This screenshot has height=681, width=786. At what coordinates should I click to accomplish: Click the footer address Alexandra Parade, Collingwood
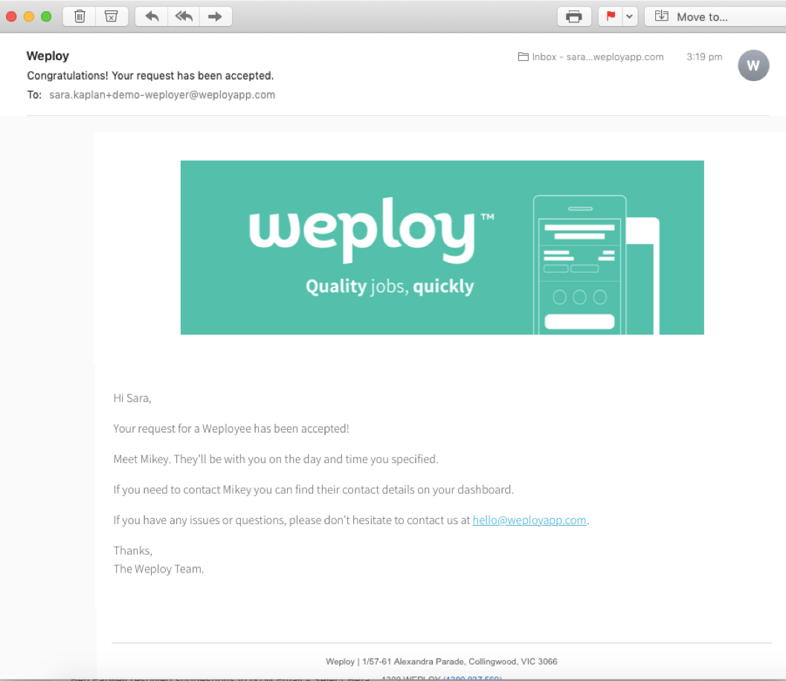click(x=441, y=662)
